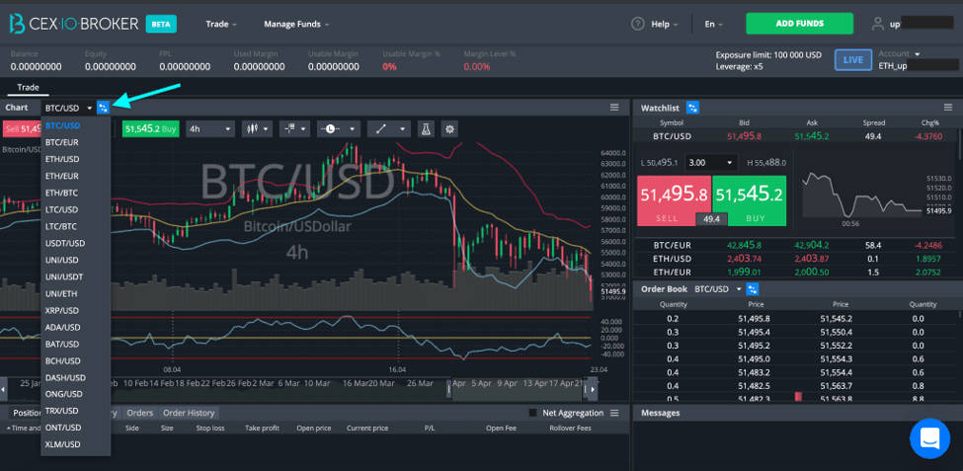963x471 pixels.
Task: Open the live chat bubble icon
Action: [x=929, y=438]
